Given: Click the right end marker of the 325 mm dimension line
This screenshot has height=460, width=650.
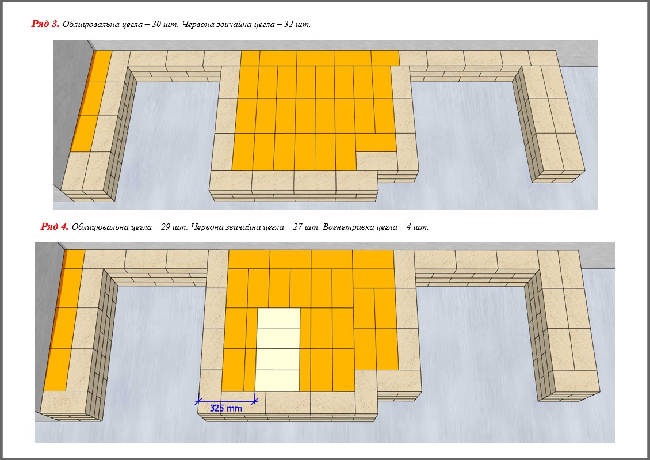Looking at the screenshot, I should (256, 400).
